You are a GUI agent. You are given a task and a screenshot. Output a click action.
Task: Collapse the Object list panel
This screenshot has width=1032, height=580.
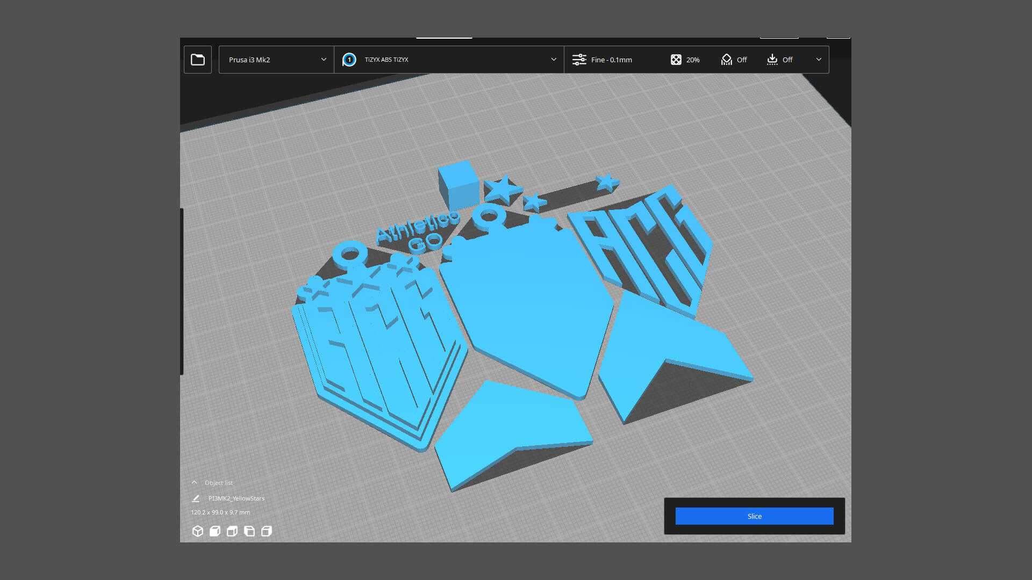[x=195, y=482]
